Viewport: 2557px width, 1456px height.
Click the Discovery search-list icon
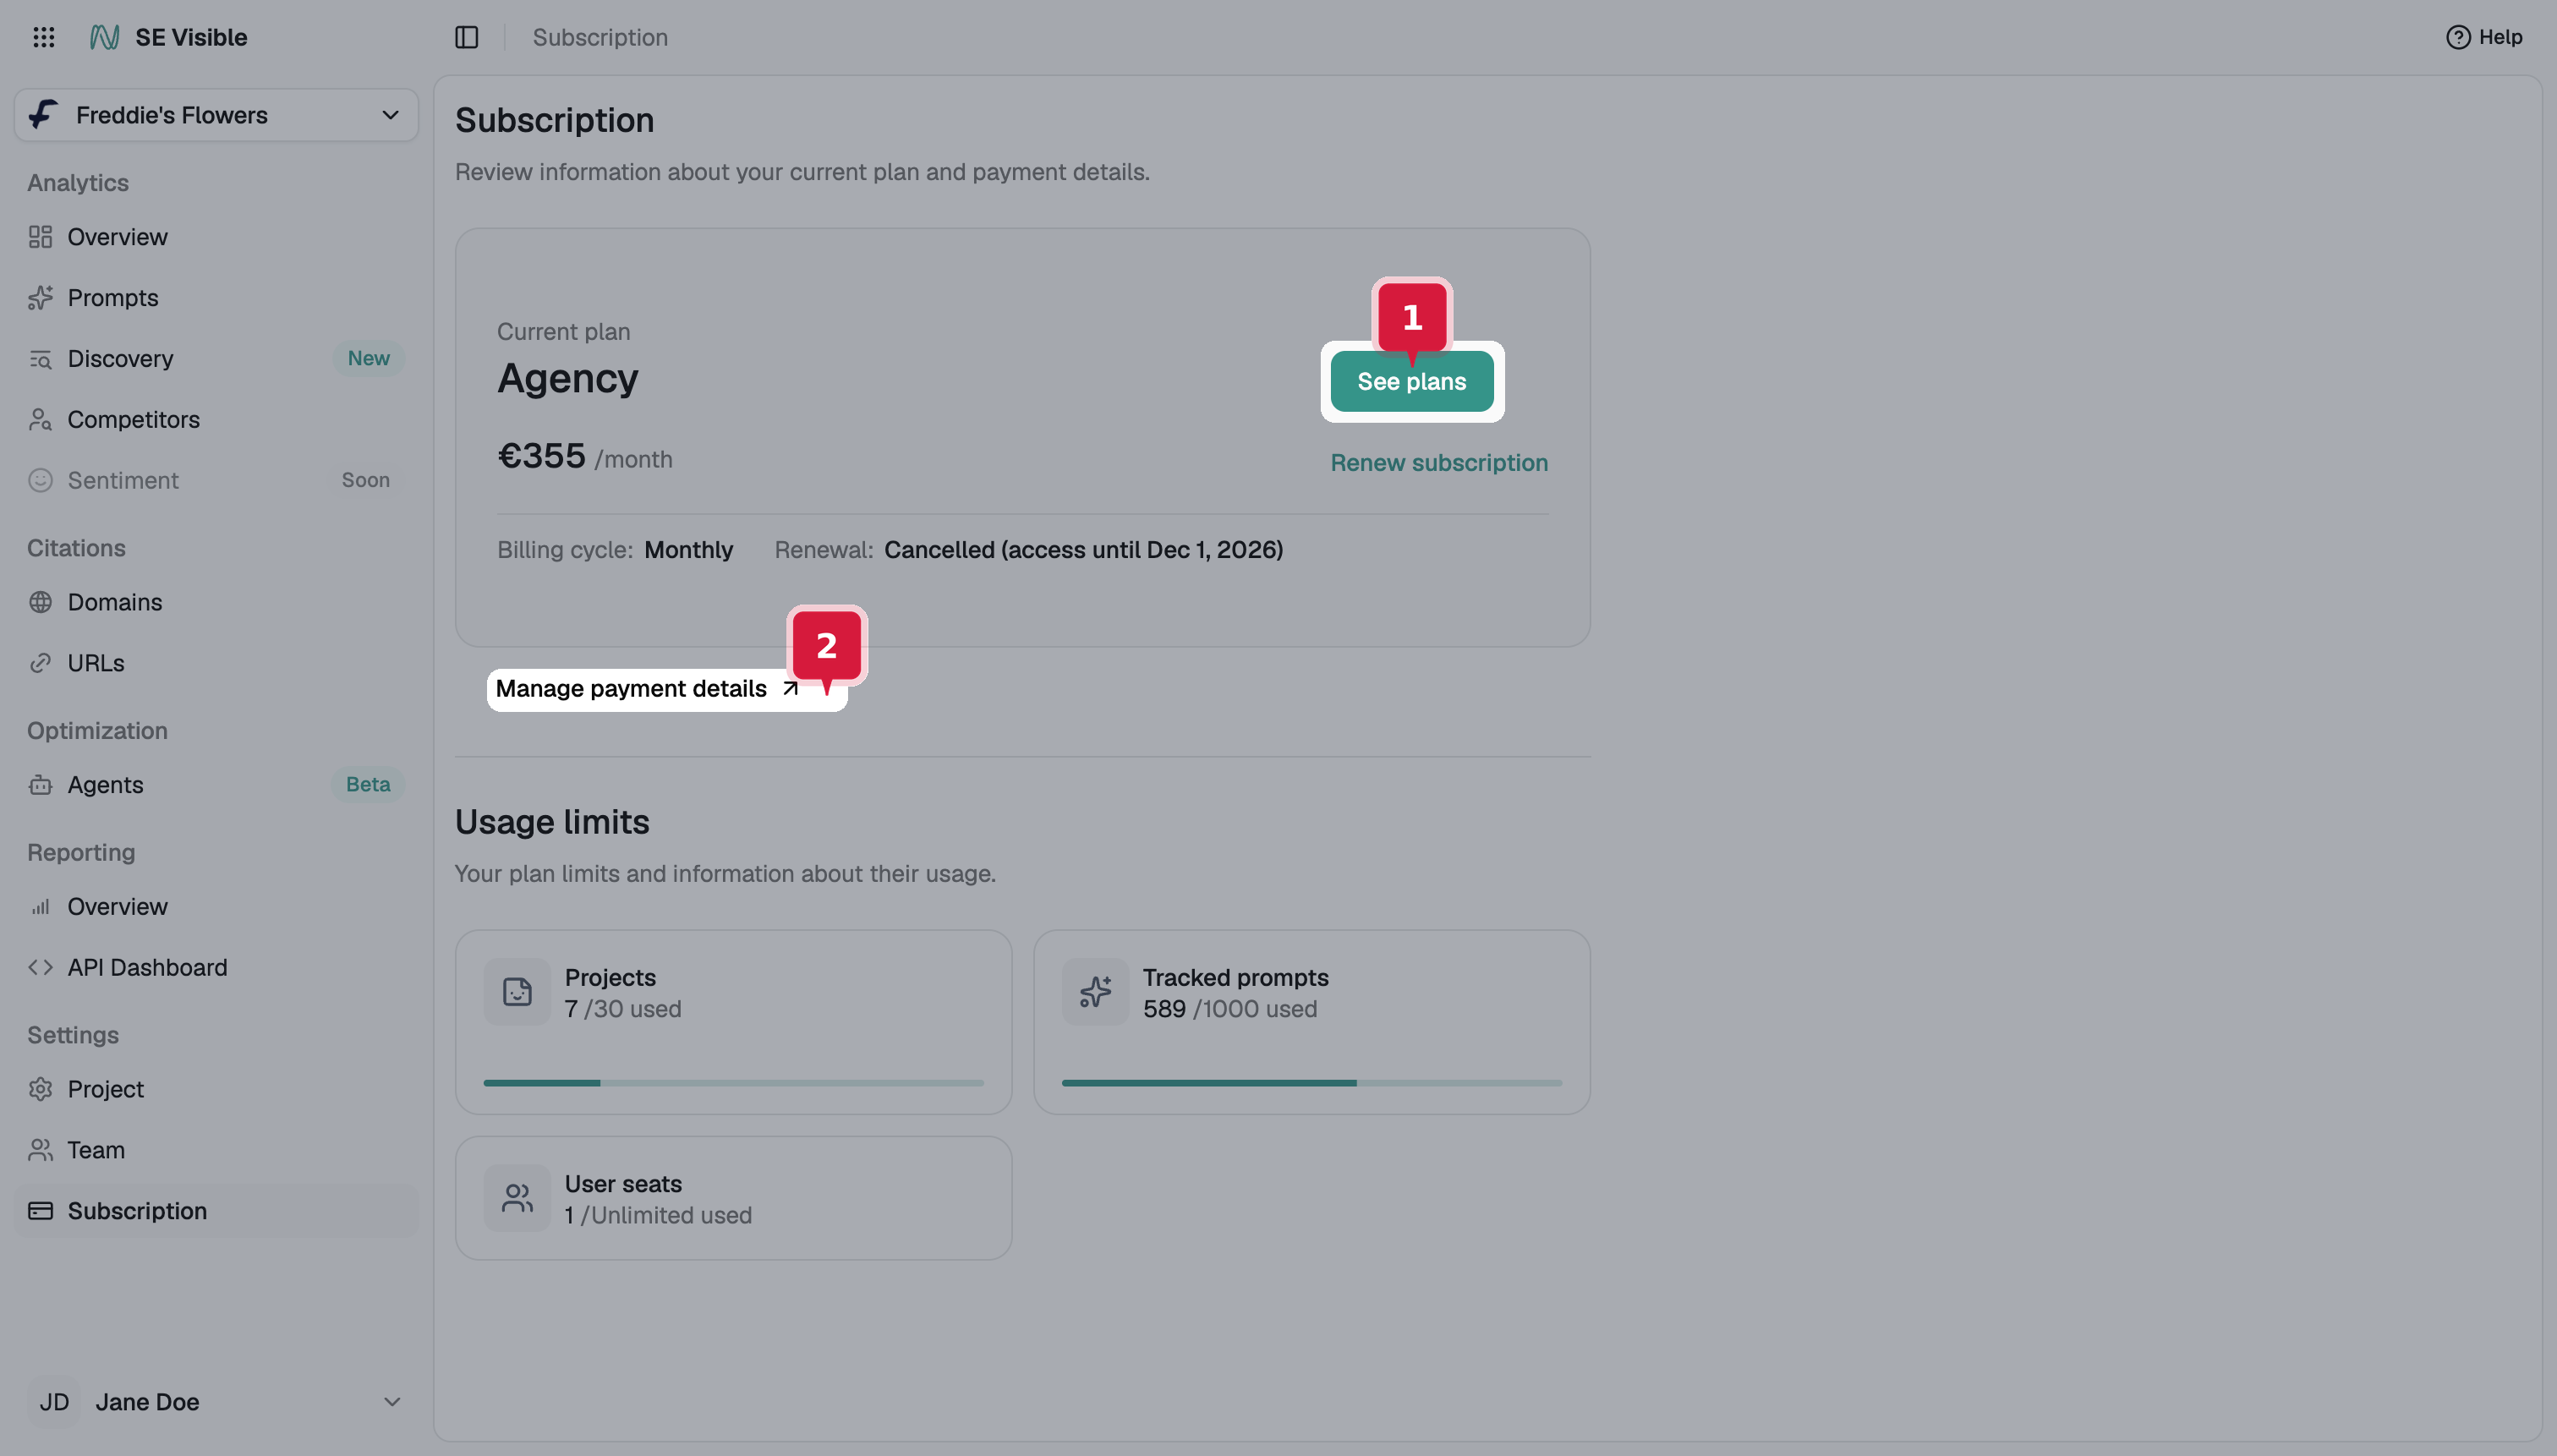tap(40, 359)
